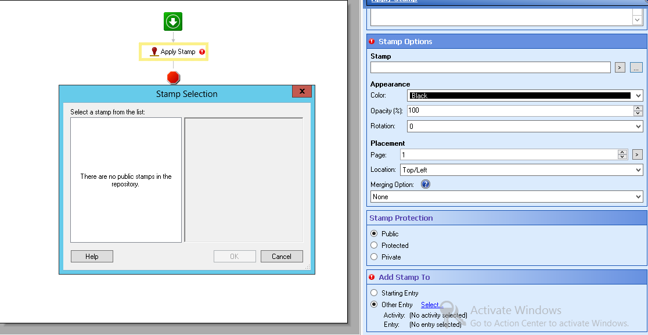Open the Rotation dropdown

tap(525, 126)
